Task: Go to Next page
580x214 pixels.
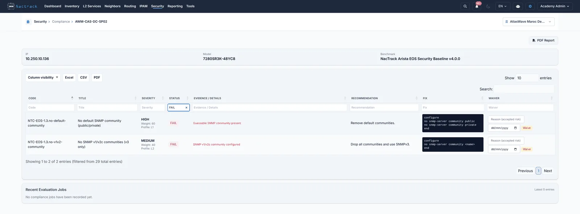Action: (x=548, y=171)
